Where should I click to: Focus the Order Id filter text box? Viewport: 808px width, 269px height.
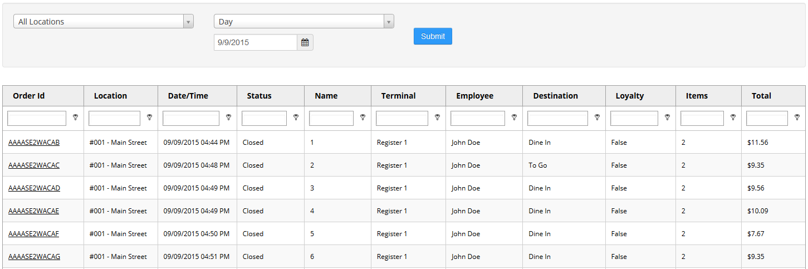[37, 118]
